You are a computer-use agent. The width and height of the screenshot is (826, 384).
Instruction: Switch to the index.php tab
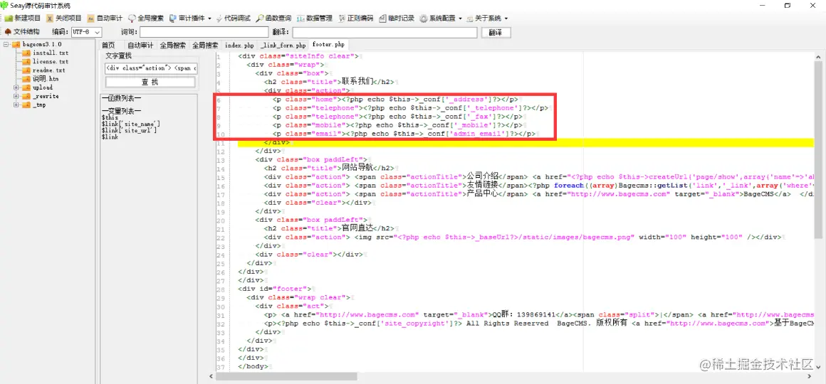pyautogui.click(x=240, y=46)
